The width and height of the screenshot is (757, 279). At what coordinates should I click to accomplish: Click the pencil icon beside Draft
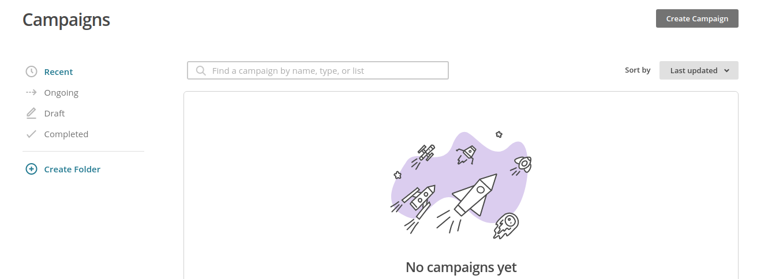pyautogui.click(x=32, y=113)
